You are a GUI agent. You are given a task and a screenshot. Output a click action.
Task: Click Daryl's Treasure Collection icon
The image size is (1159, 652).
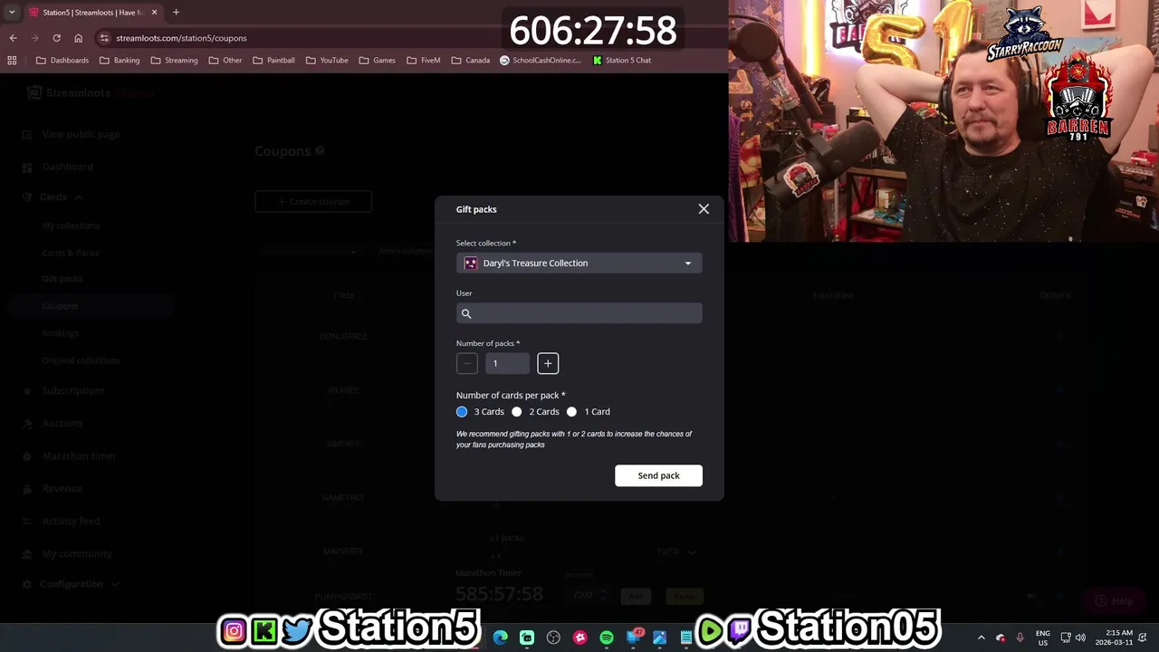[471, 264]
